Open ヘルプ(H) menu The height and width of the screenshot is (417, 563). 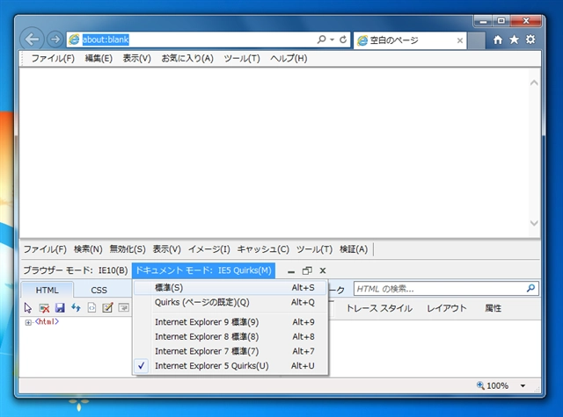[x=289, y=59]
